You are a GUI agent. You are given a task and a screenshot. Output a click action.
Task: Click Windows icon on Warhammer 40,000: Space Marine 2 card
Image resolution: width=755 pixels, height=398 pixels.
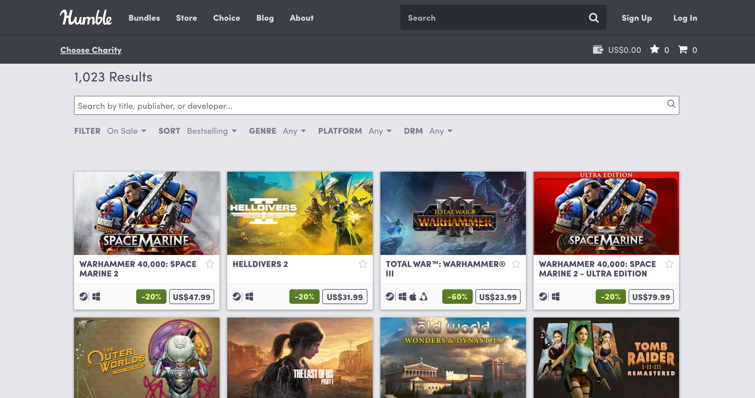96,297
